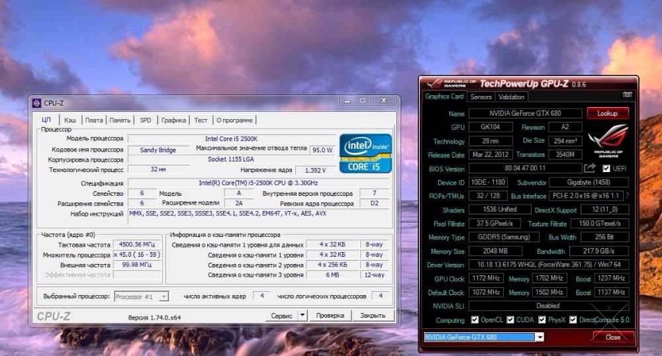Screen dimensions: 662x356
Task: Open the Processor #1 selection dropdown
Action: [142, 296]
